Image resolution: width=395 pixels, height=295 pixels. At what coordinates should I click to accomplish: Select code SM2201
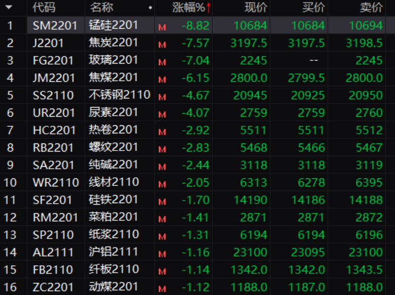[x=55, y=26]
